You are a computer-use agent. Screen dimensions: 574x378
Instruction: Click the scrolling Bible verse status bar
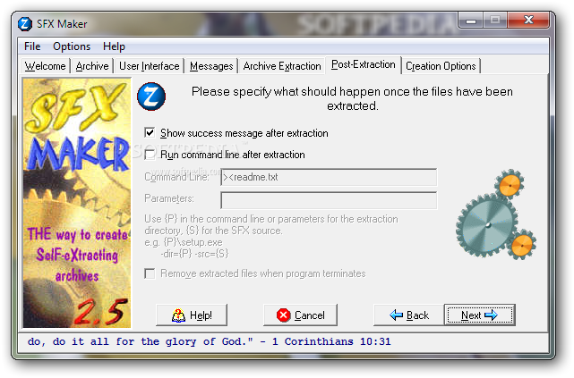coord(283,342)
